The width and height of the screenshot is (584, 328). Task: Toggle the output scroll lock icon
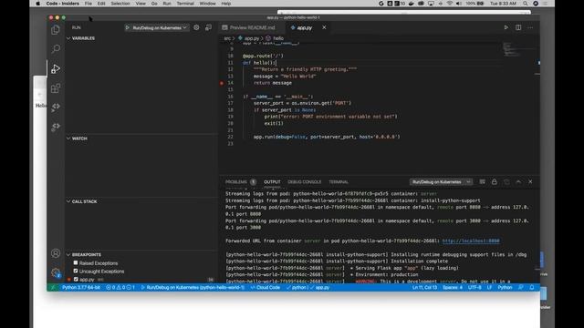[495, 182]
